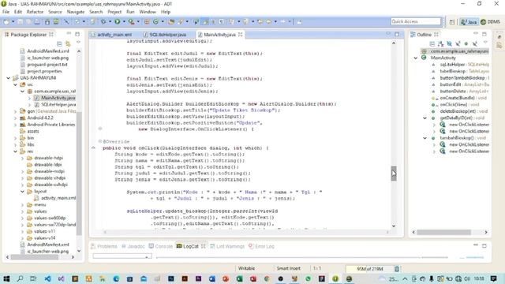Toggle Link with Editor in Package Explorer

click(x=68, y=43)
